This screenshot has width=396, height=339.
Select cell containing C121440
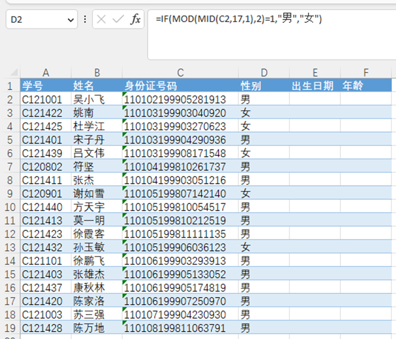pos(46,207)
